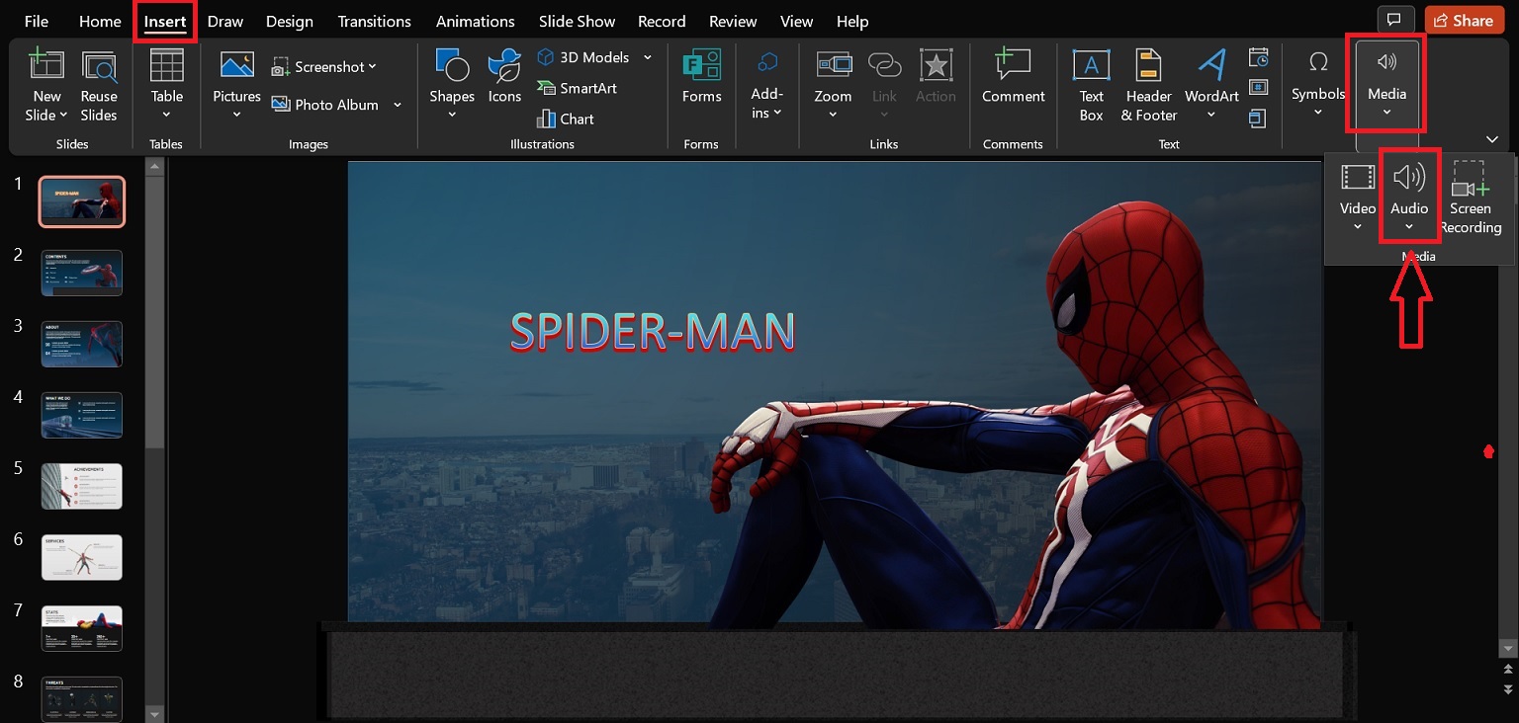Open the Reuse Slides pane

(99, 86)
